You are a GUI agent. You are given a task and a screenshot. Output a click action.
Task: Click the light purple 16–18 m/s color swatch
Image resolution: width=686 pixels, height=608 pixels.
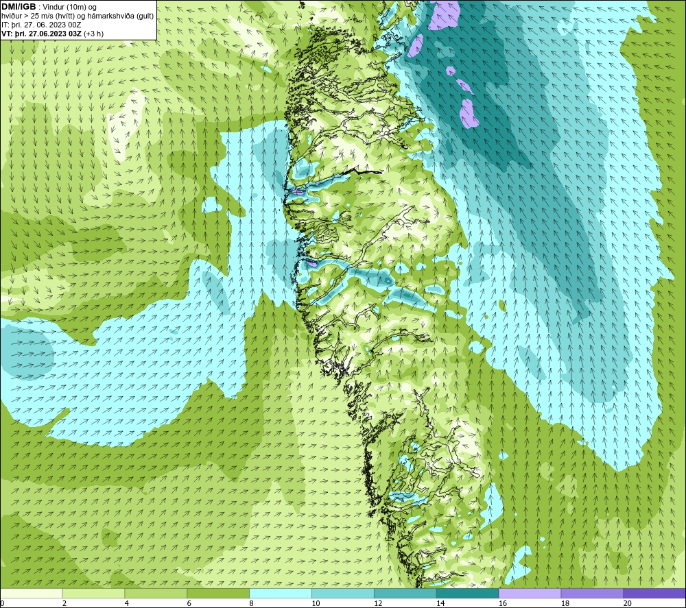(x=530, y=593)
